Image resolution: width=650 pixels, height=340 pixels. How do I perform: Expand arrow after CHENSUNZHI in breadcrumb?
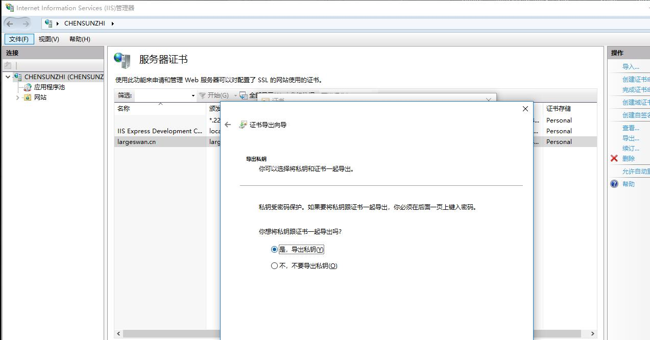point(112,23)
